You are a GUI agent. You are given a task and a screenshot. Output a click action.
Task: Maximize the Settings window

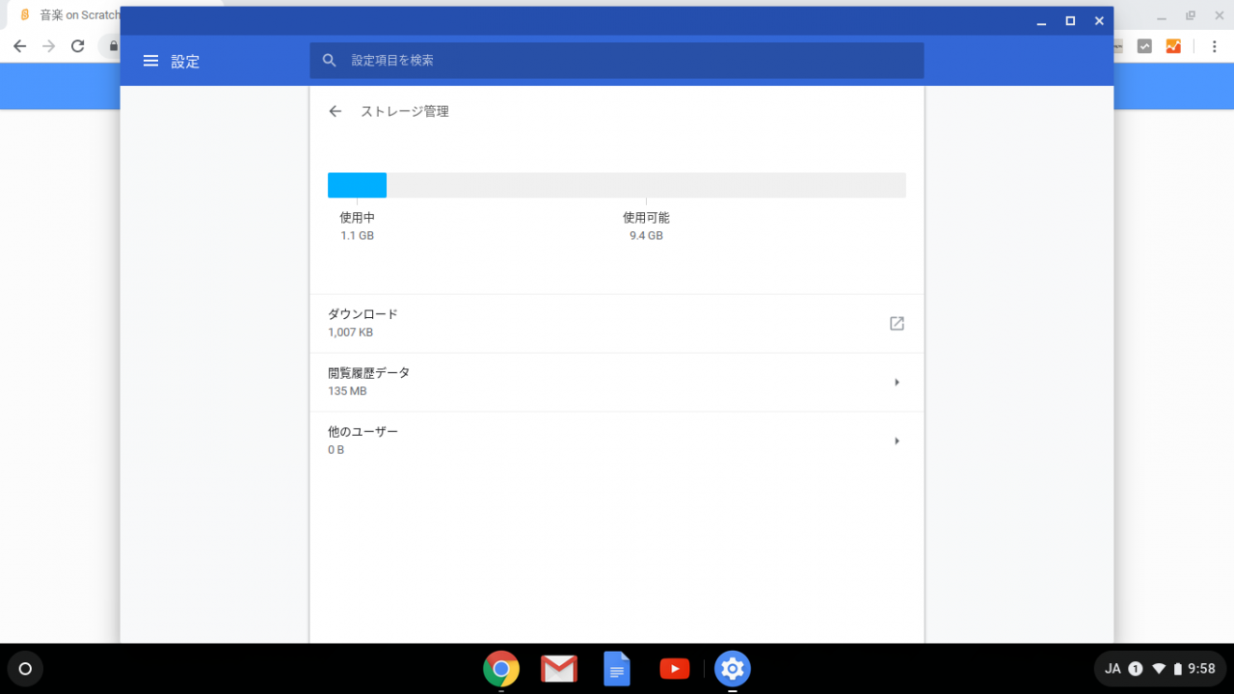1070,21
